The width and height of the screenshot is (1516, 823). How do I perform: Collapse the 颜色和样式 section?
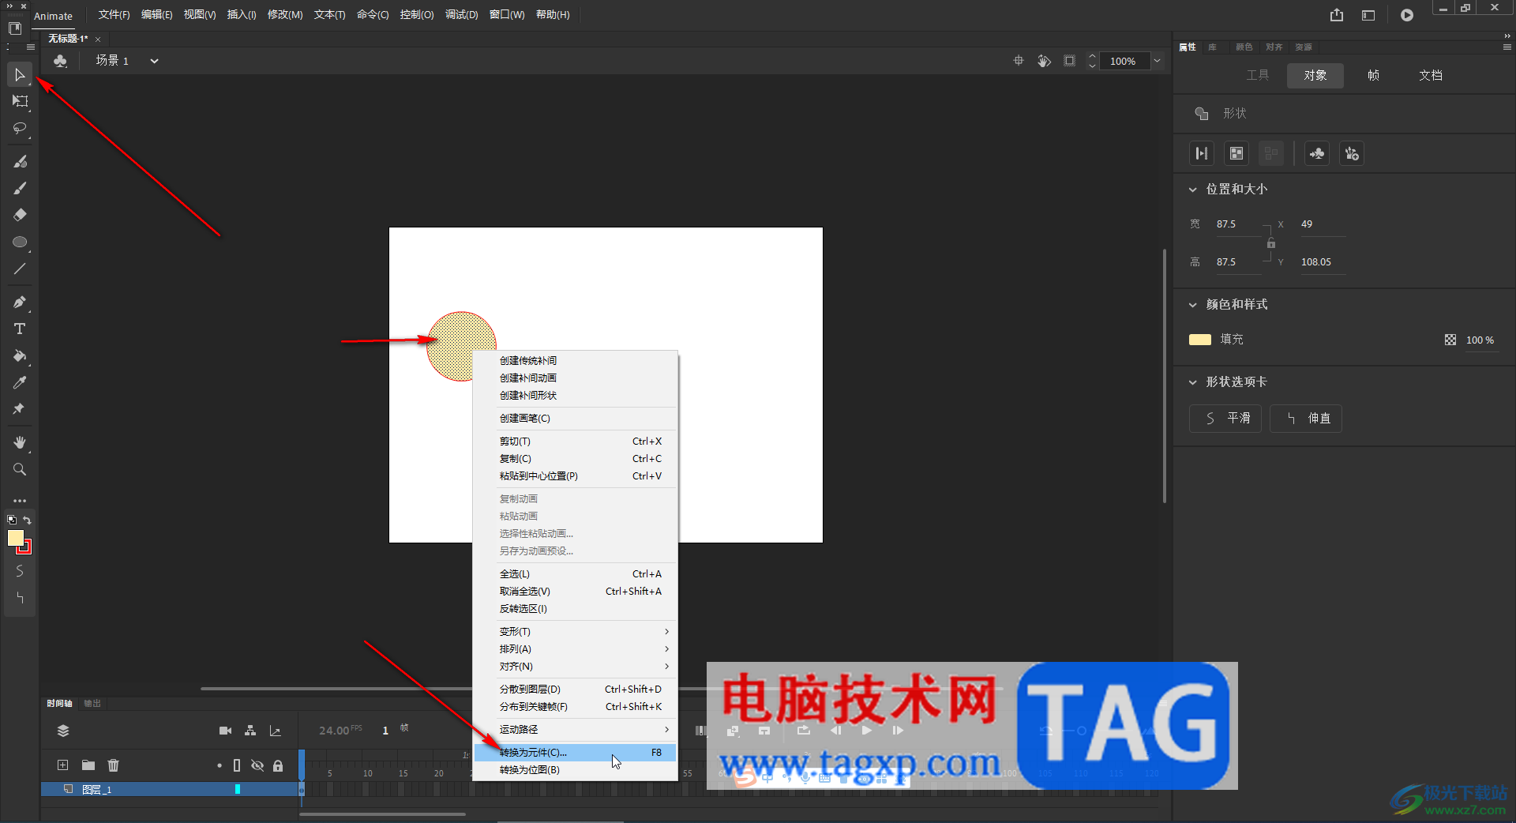click(x=1193, y=305)
